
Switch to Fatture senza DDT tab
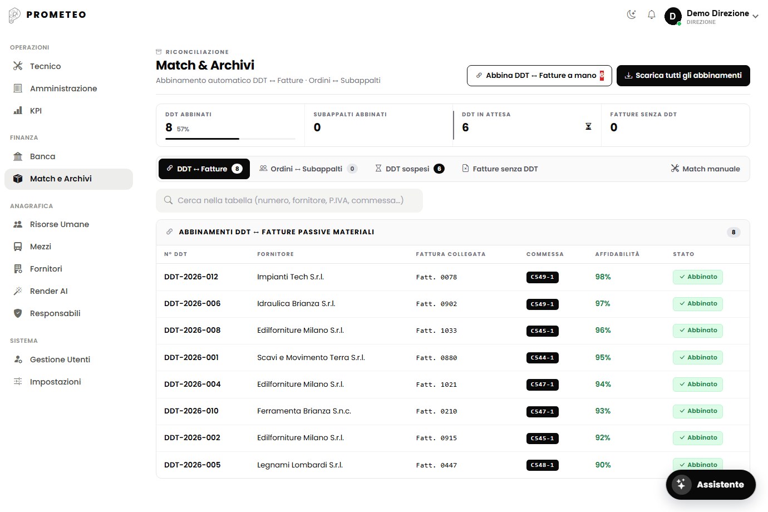click(x=500, y=169)
